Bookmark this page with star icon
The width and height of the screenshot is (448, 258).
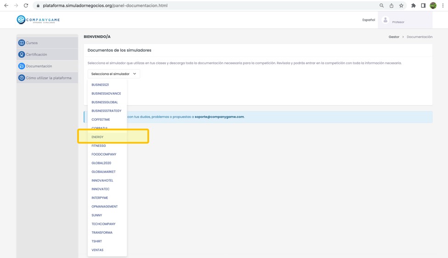401,6
